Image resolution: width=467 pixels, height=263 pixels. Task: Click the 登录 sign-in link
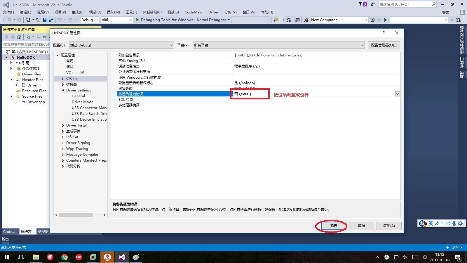[x=446, y=12]
